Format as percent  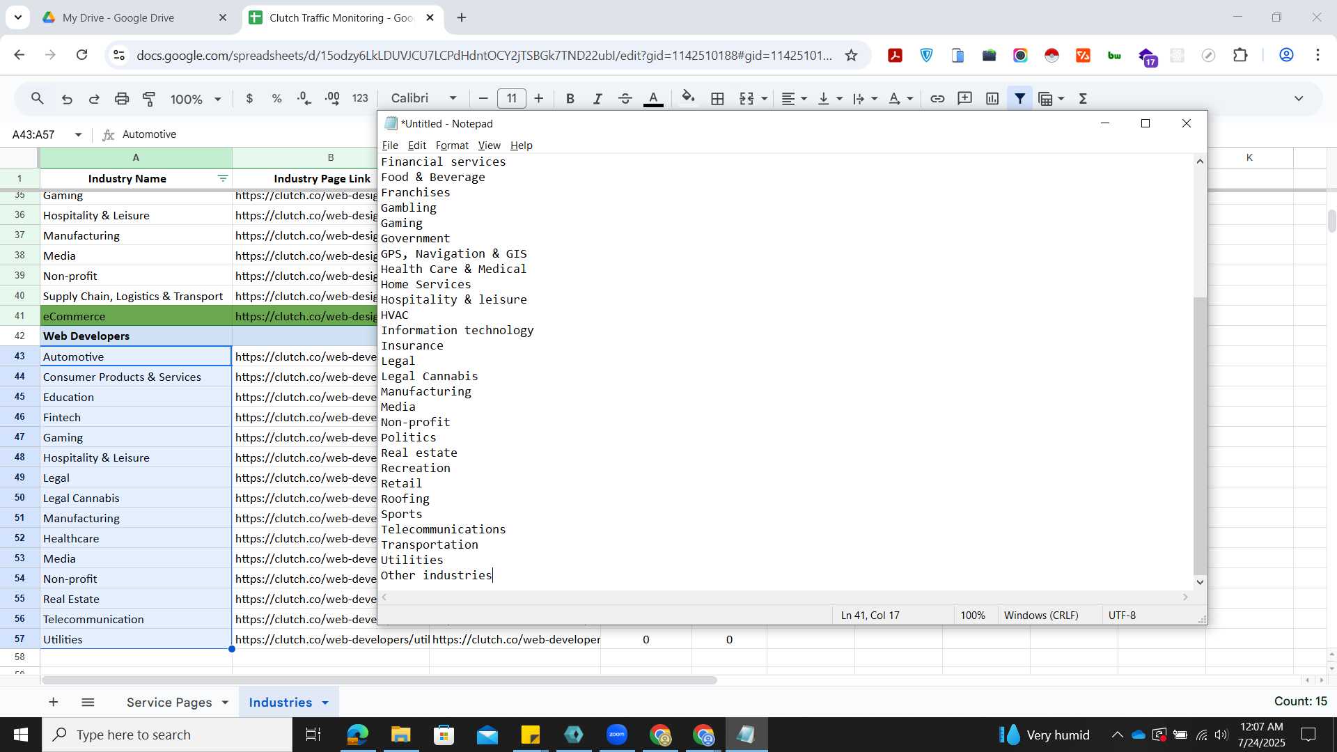276,99
